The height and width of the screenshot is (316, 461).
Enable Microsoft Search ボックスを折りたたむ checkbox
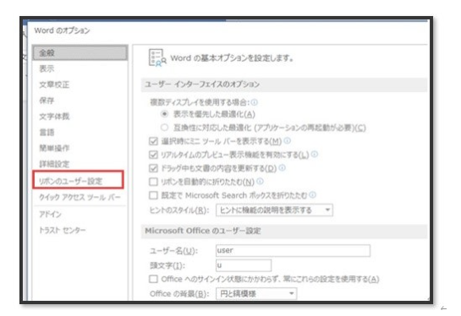(x=153, y=195)
